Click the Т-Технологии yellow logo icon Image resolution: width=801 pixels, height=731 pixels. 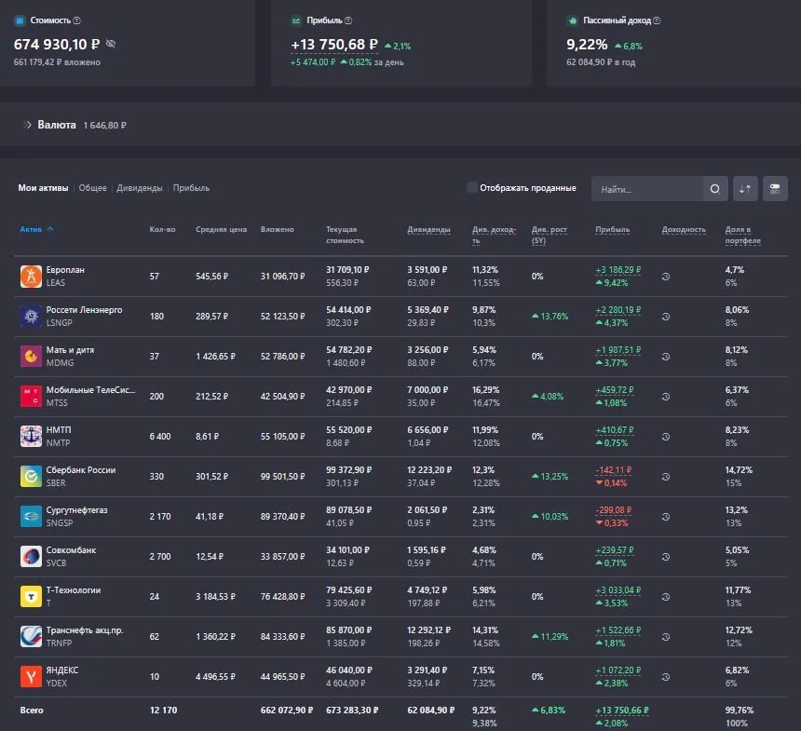tap(31, 597)
